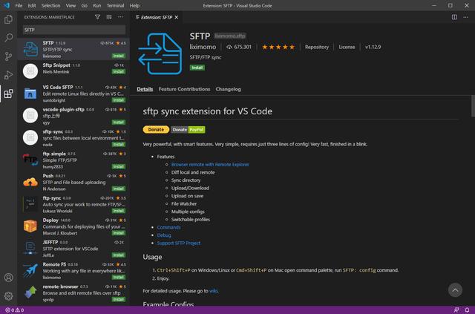475x314 pixels.
Task: Click the yellow Donate button
Action: 156,129
